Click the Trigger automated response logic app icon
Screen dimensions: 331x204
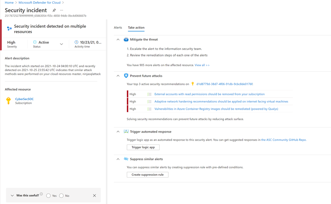tap(126, 132)
